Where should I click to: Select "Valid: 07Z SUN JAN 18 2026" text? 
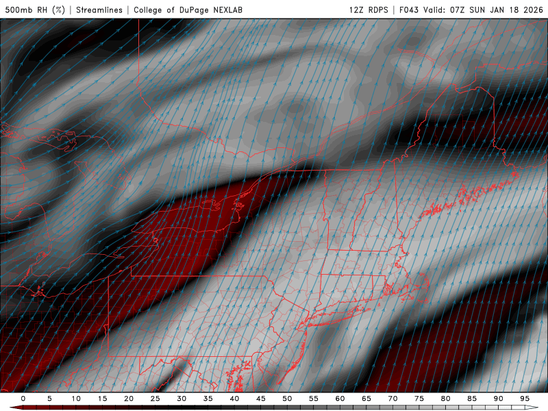click(484, 10)
